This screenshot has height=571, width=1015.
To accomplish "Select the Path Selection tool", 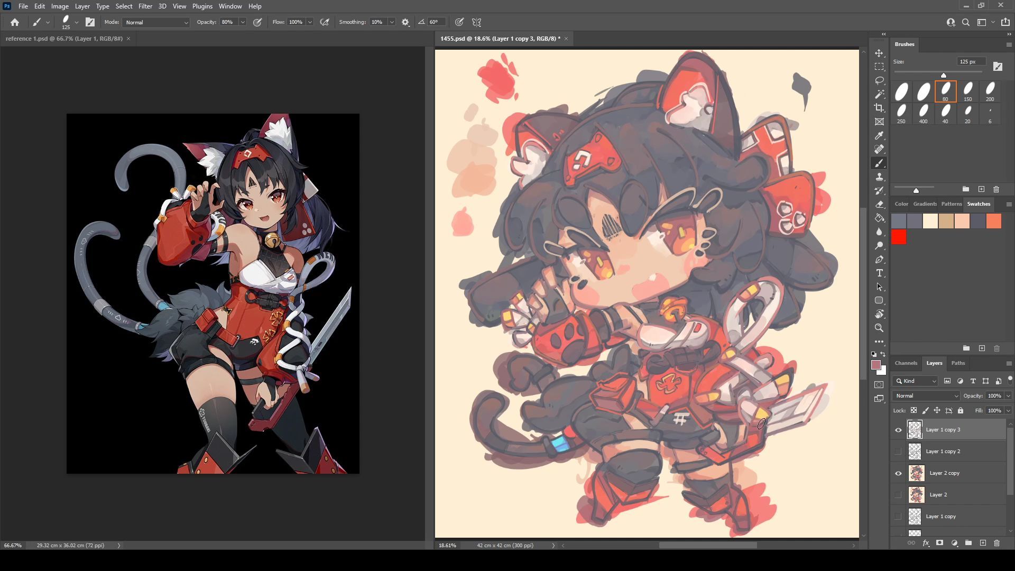I will tap(879, 287).
